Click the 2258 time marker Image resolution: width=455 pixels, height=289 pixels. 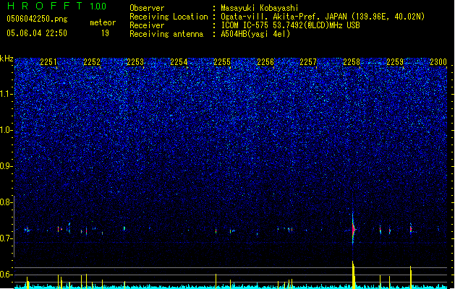(x=352, y=62)
